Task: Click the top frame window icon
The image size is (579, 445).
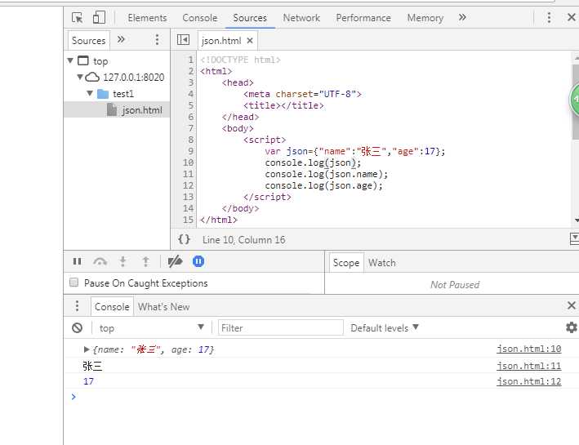Action: click(x=83, y=60)
